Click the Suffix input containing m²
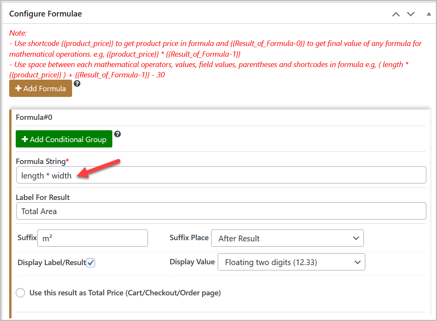Image resolution: width=437 pixels, height=321 pixels. [92, 238]
